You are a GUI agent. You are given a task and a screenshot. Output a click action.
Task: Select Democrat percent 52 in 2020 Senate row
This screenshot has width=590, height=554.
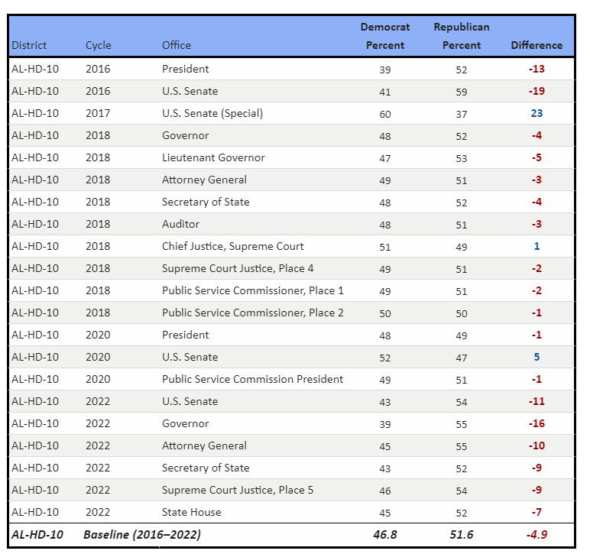click(385, 358)
